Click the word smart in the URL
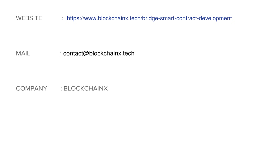 167,18
